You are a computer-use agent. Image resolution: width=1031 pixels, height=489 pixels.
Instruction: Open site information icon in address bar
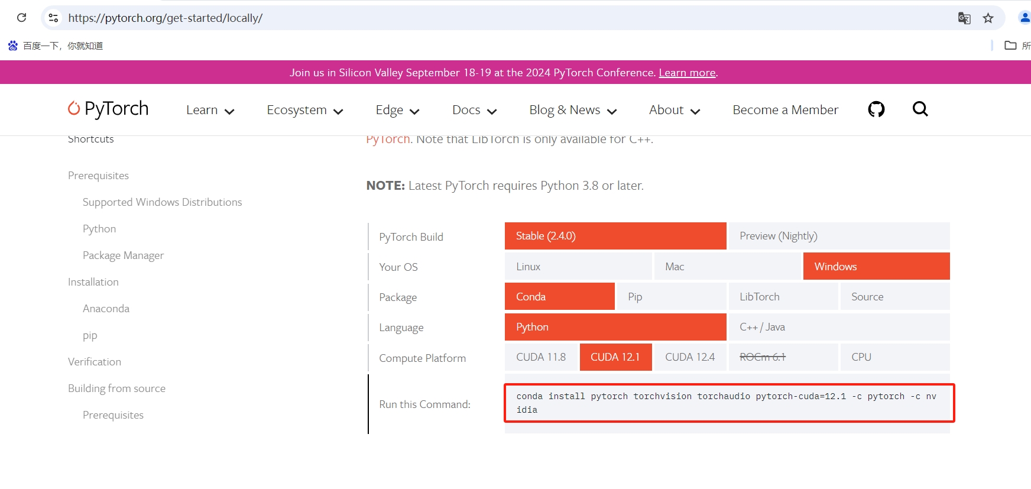[x=53, y=18]
